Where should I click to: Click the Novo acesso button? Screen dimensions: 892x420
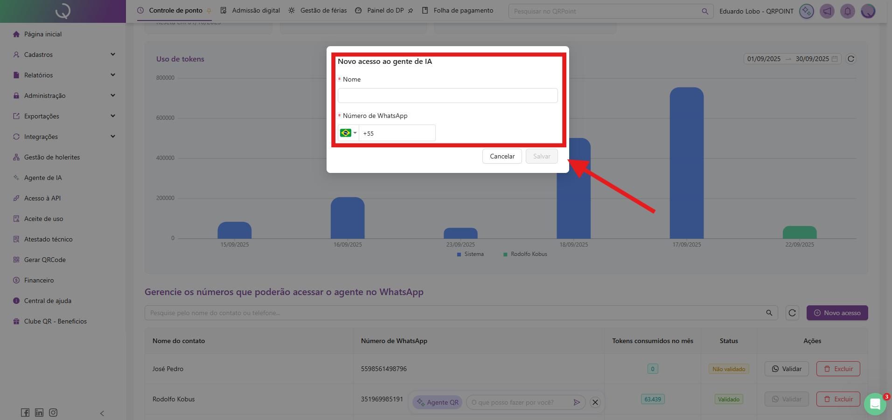pyautogui.click(x=837, y=313)
